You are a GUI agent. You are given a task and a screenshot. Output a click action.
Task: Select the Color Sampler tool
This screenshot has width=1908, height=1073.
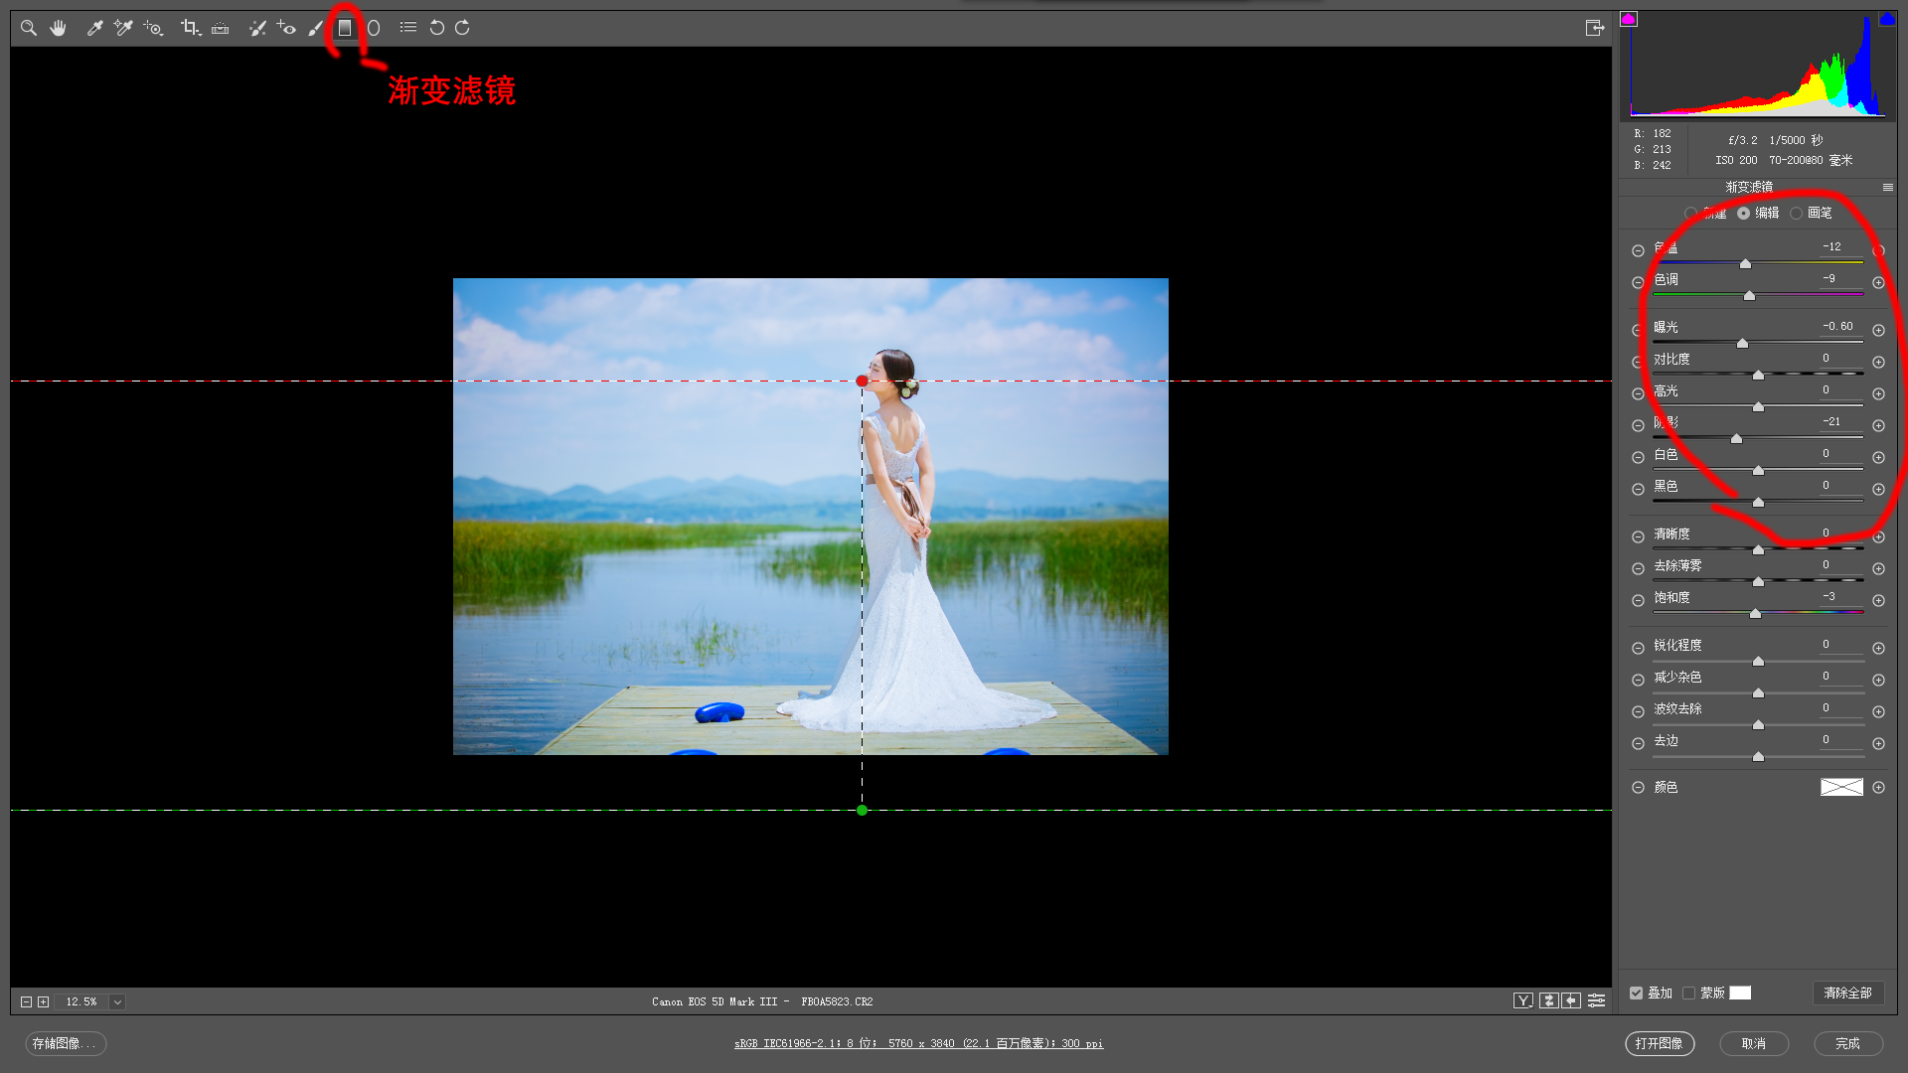pos(123,28)
